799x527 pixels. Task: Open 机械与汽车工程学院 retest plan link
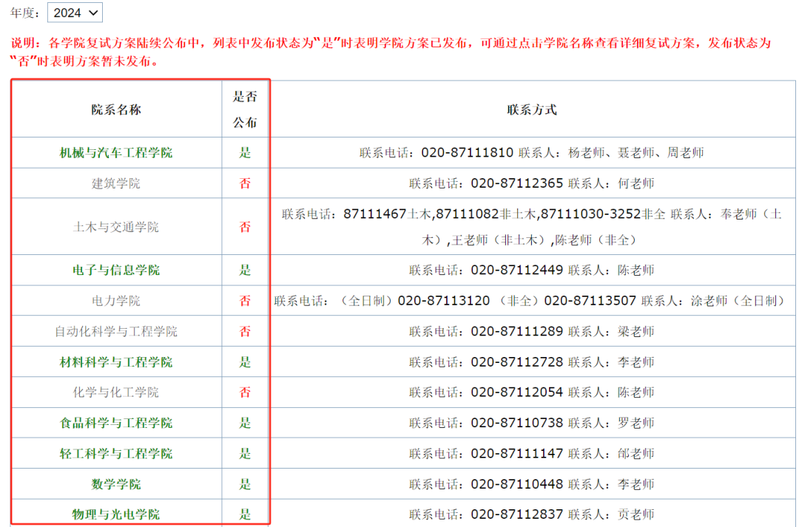click(116, 153)
